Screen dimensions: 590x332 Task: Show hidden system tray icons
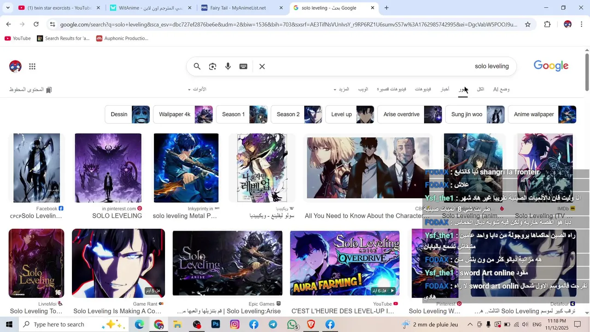pos(470,325)
